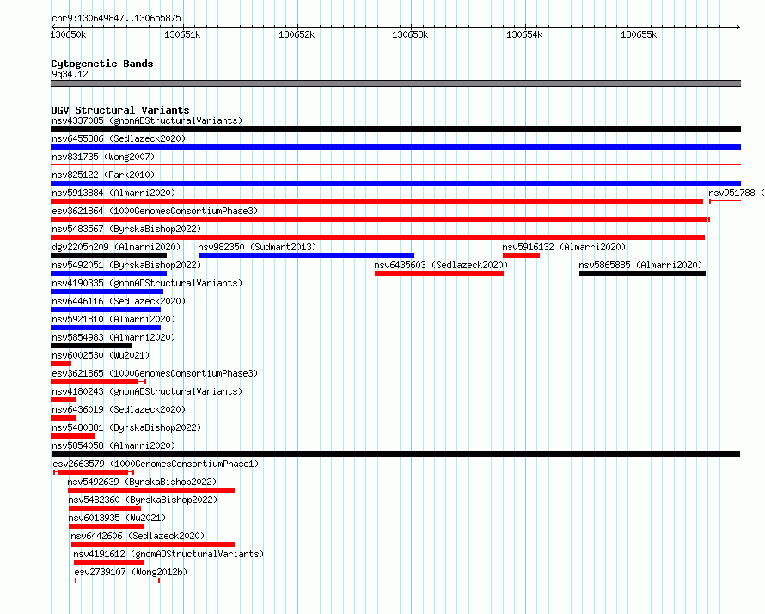This screenshot has width=765, height=614.
Task: Click the 130655k ruler tick label
Action: 638,34
